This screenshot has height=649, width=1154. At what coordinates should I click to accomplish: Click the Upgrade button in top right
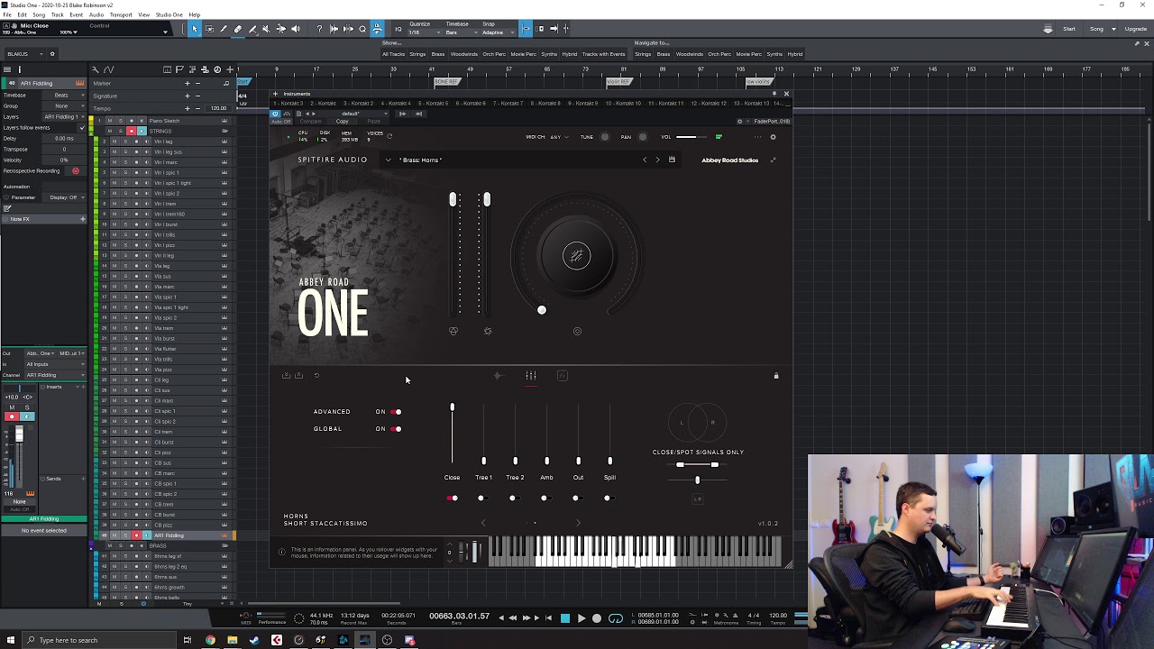1136,29
